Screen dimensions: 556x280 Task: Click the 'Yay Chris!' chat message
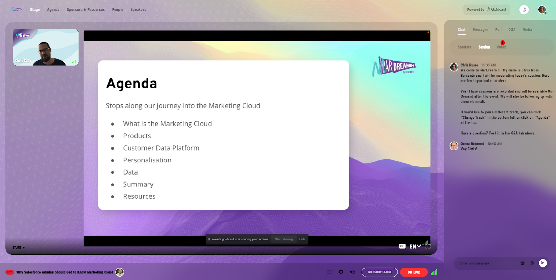point(469,149)
